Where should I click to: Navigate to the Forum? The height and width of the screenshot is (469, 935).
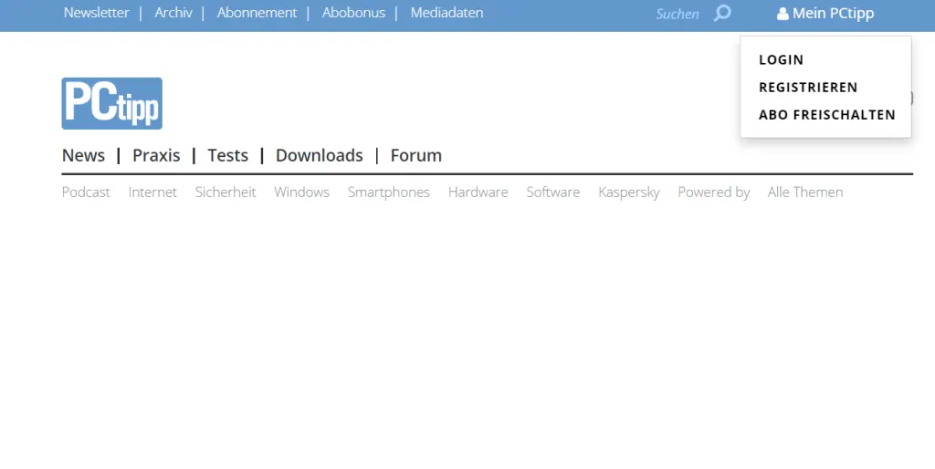[415, 155]
